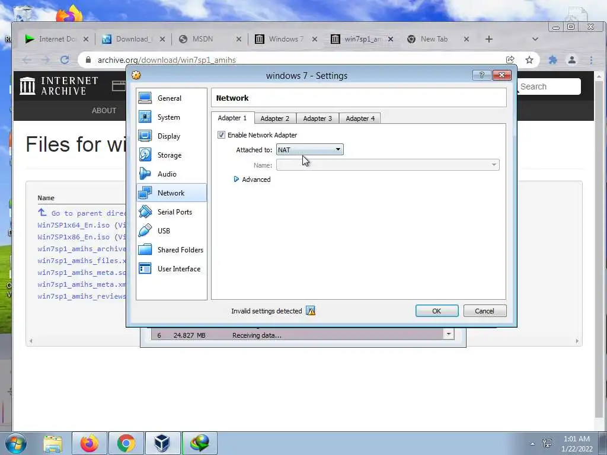Click the network tray icon

point(547,443)
